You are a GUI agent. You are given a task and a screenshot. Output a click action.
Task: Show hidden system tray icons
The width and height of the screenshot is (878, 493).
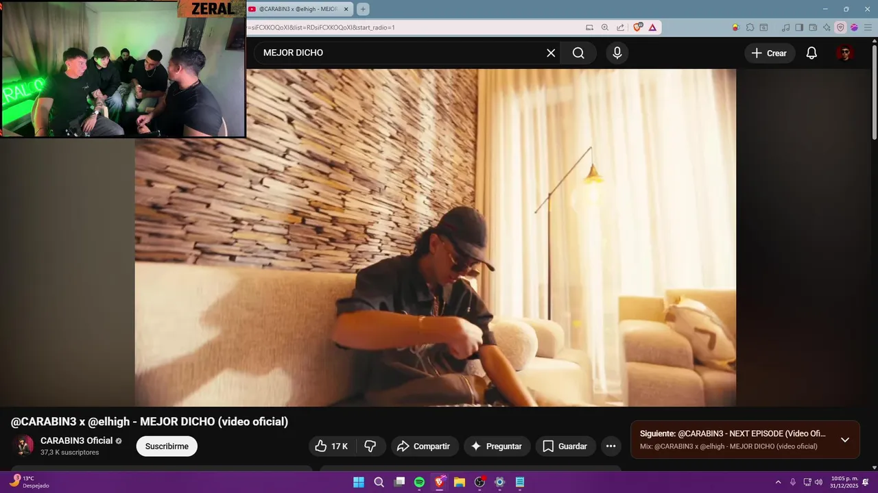(x=778, y=482)
